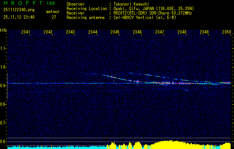
Task: Click the 2347 time marker
Action: tap(160, 32)
